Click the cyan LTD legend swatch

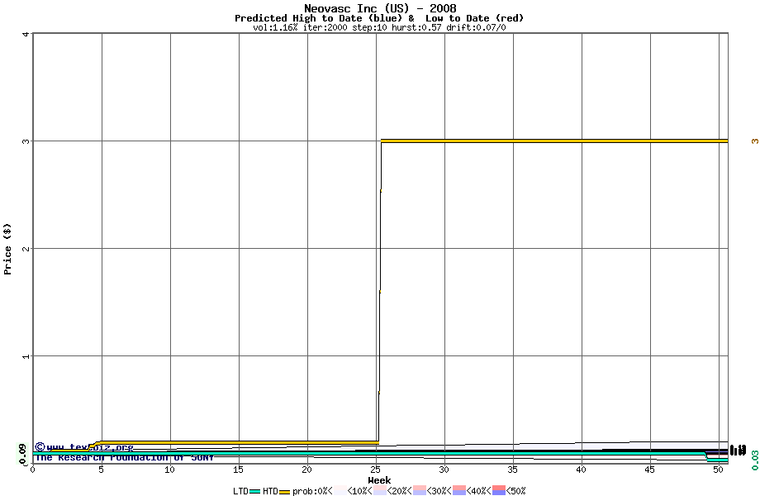pyautogui.click(x=255, y=492)
